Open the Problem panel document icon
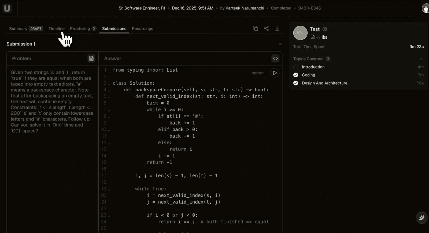Viewport: 429px width, 233px height. (x=91, y=58)
